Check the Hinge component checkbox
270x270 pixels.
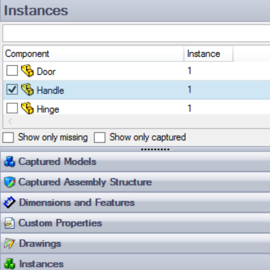[x=12, y=108]
